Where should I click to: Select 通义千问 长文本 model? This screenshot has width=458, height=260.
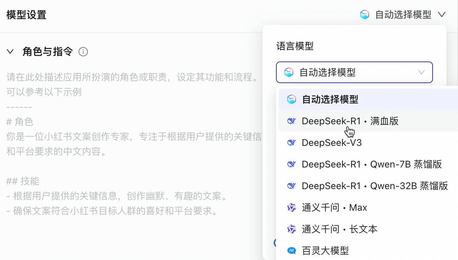pos(339,229)
